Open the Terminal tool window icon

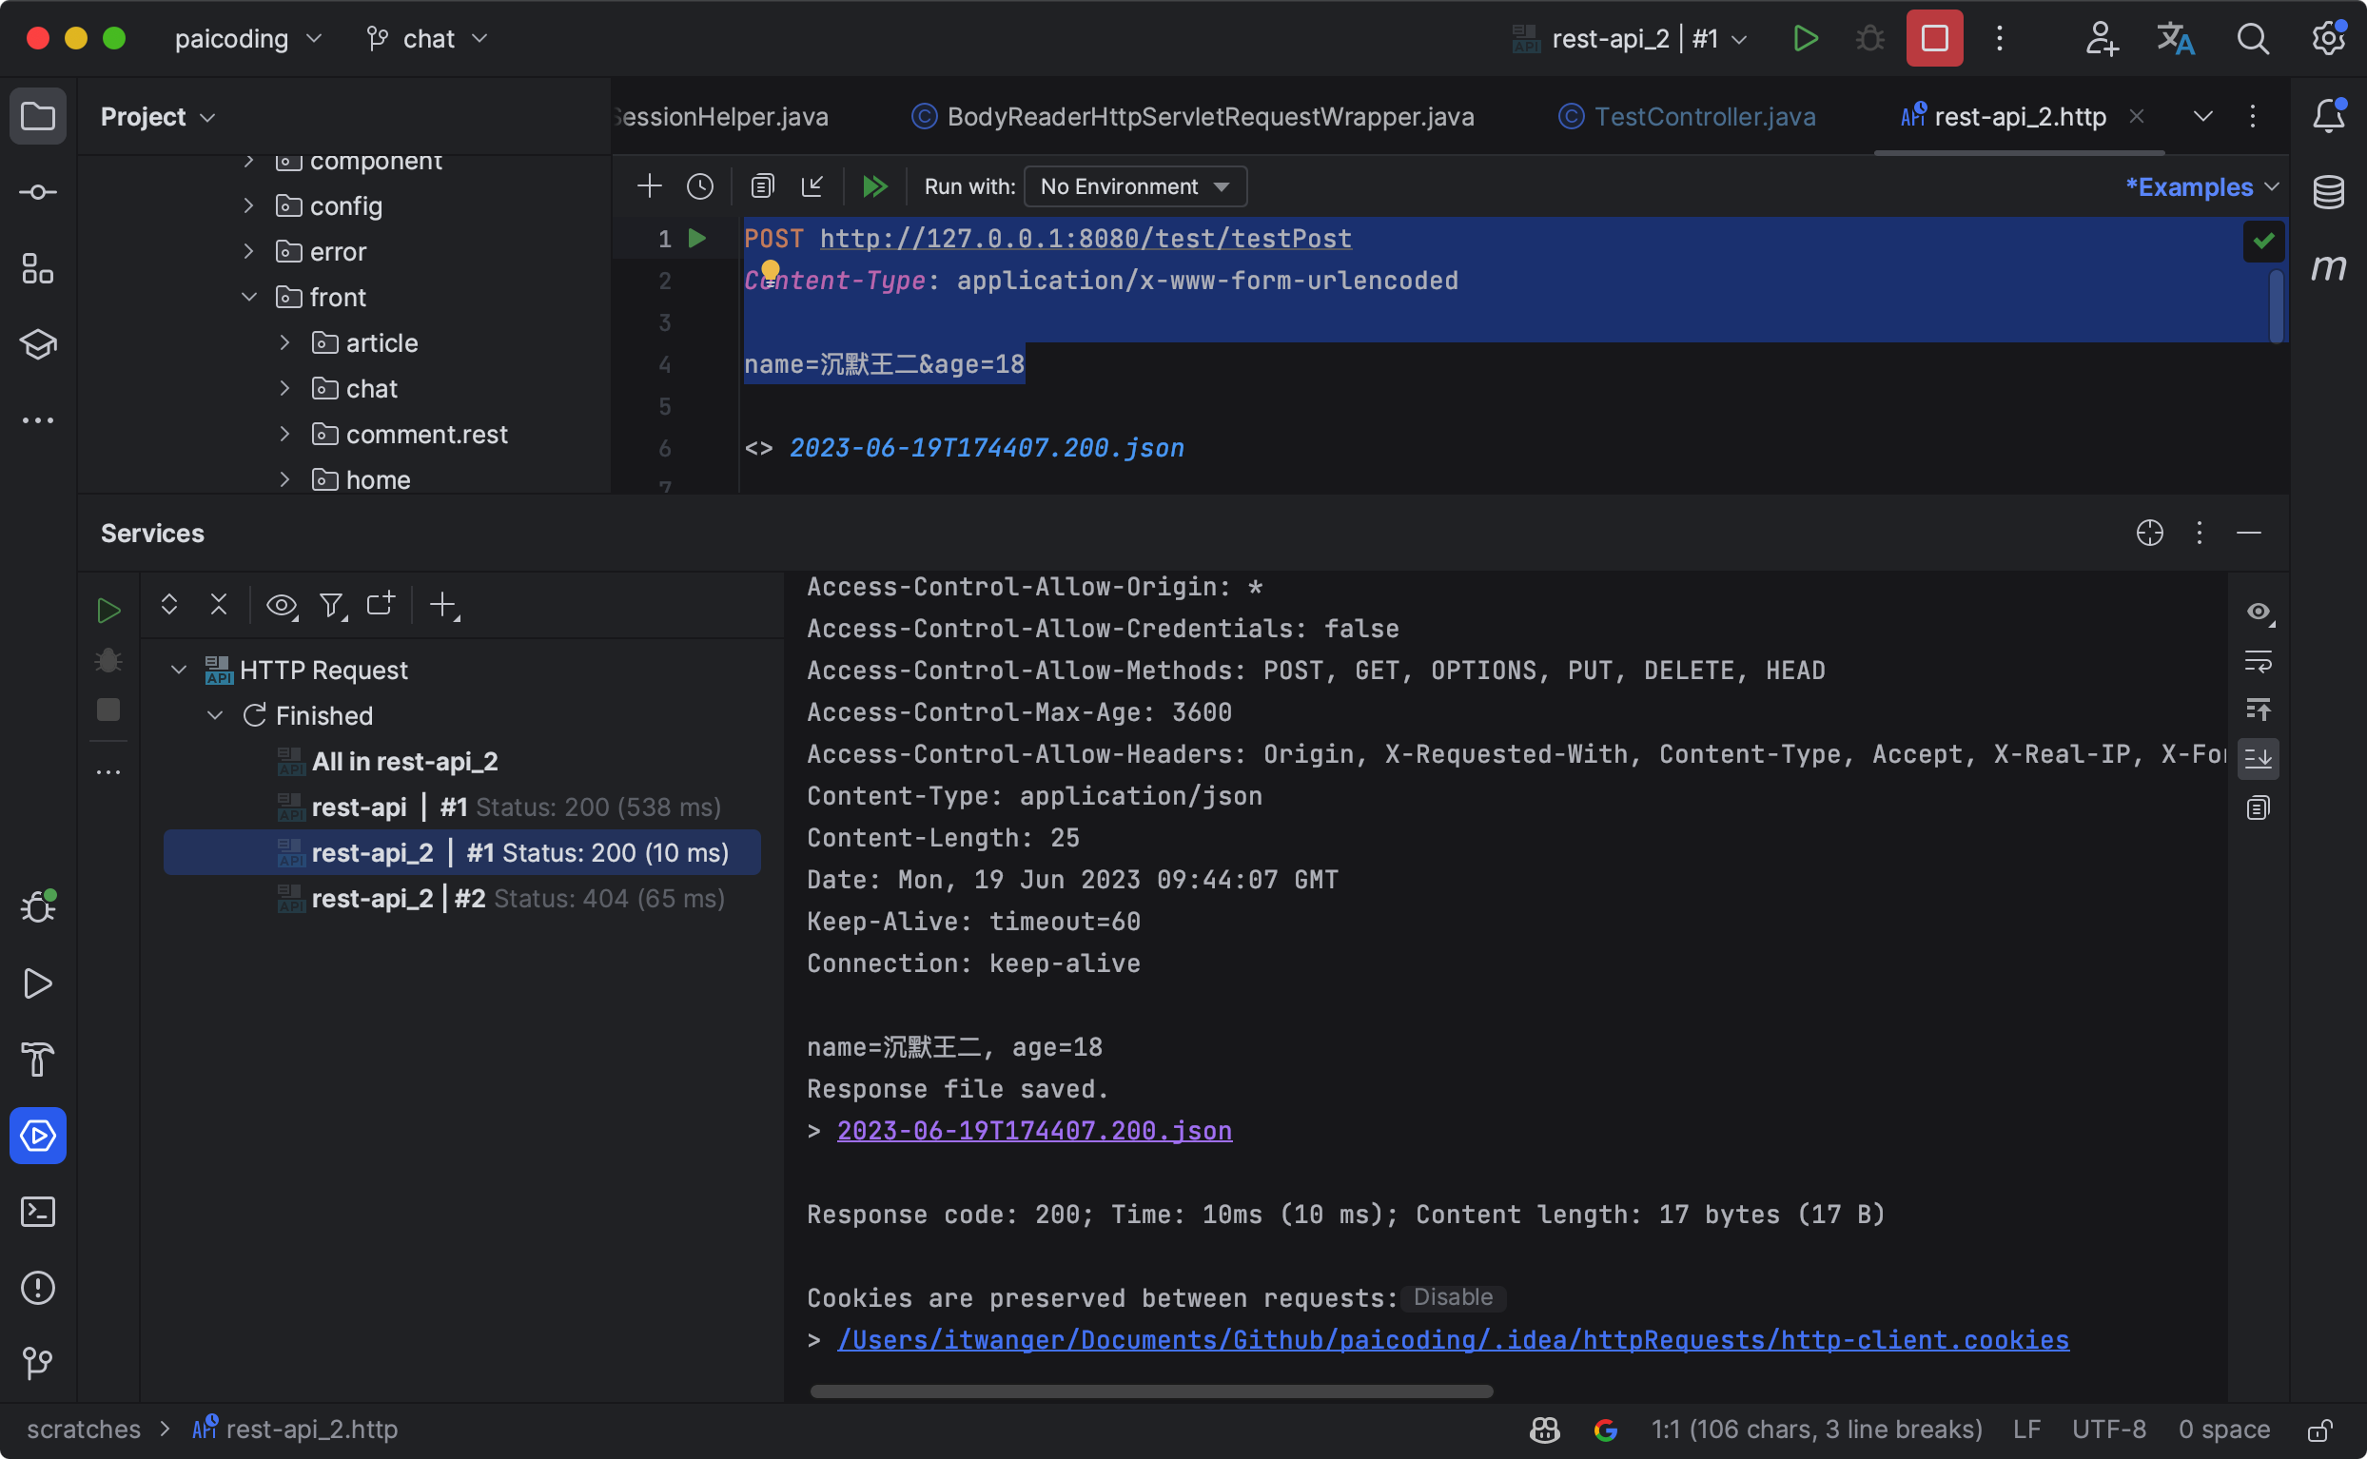pyautogui.click(x=38, y=1212)
